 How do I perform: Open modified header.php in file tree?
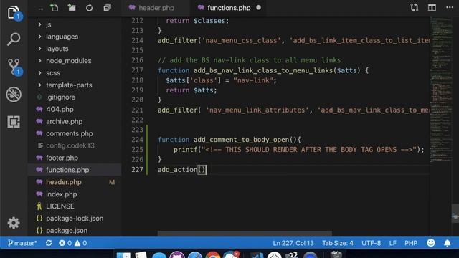point(64,182)
